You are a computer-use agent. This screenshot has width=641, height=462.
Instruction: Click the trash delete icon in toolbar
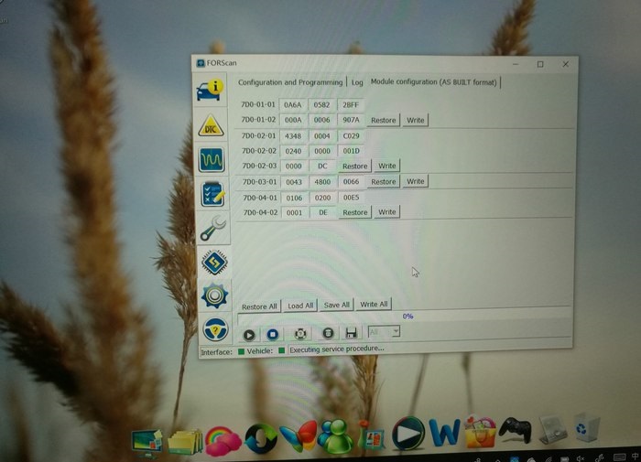click(328, 333)
